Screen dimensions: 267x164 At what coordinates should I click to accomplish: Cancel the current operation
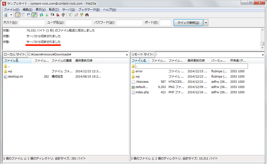click(x=53, y=15)
